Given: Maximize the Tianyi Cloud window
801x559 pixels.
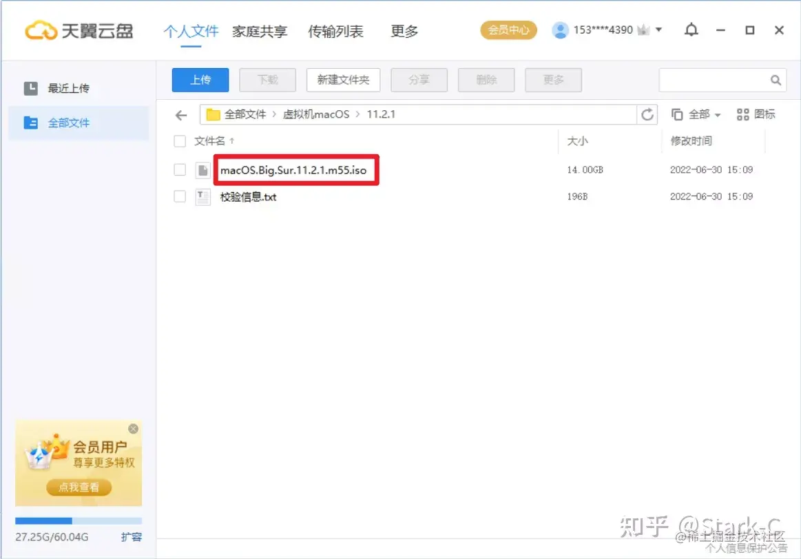Looking at the screenshot, I should [750, 30].
